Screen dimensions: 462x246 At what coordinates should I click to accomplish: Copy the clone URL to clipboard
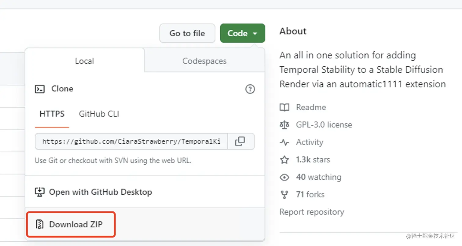240,141
